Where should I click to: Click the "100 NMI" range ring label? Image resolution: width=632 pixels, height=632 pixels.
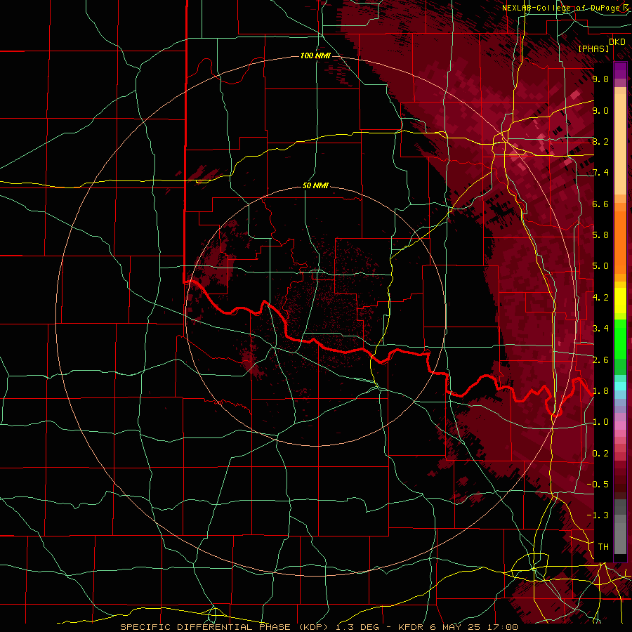click(x=315, y=55)
